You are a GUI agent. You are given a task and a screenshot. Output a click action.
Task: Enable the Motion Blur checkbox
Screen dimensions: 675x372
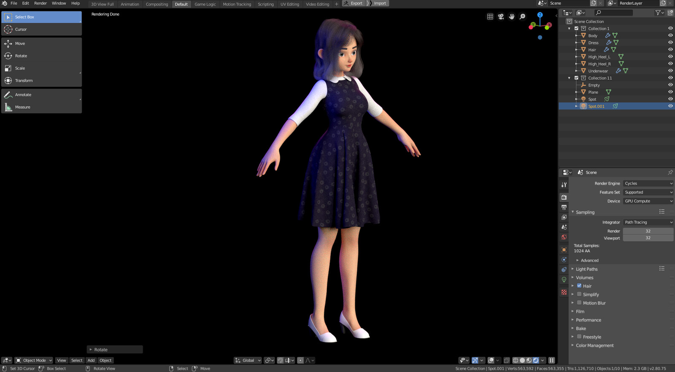[x=579, y=303]
